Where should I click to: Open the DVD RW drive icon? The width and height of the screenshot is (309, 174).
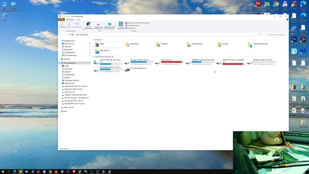[x=127, y=70]
